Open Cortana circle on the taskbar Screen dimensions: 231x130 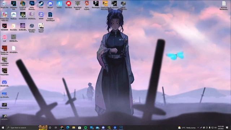coord(50,127)
